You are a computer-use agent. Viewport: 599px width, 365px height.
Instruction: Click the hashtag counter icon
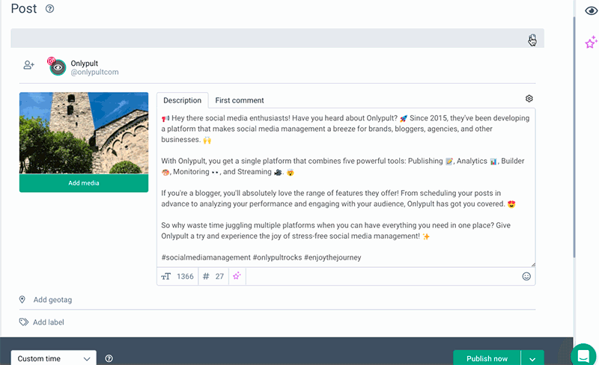(x=206, y=276)
